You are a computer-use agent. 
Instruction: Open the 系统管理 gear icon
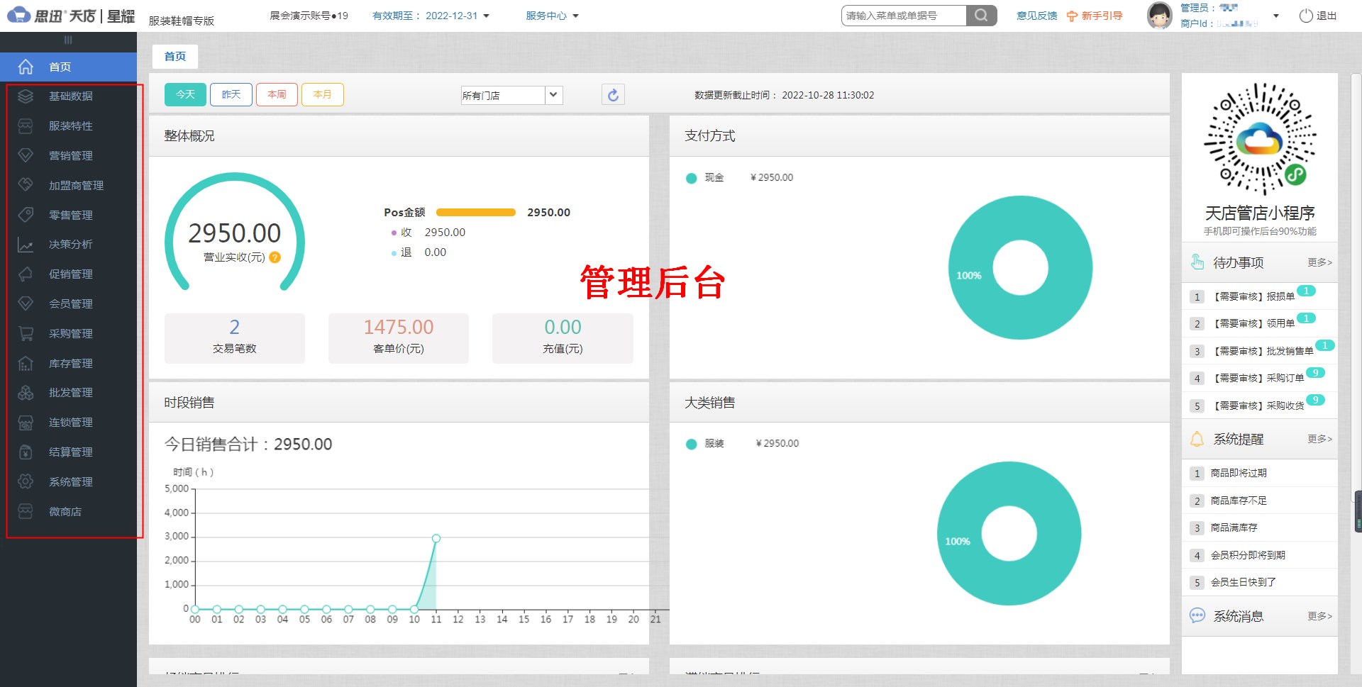pyautogui.click(x=26, y=481)
